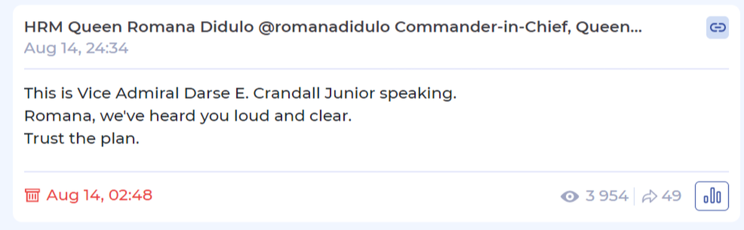Viewport: 744px width, 230px height.
Task: Click the red trash bin deleted icon
Action: click(x=32, y=196)
